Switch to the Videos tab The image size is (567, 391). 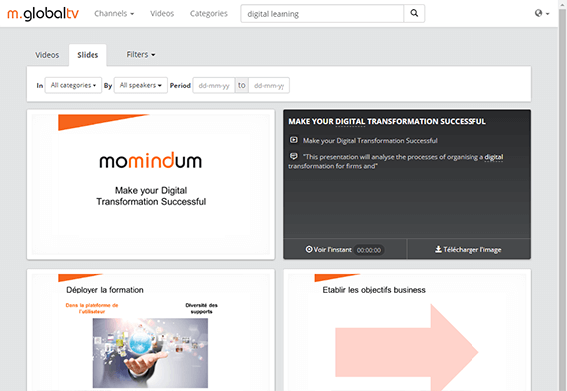(x=47, y=55)
